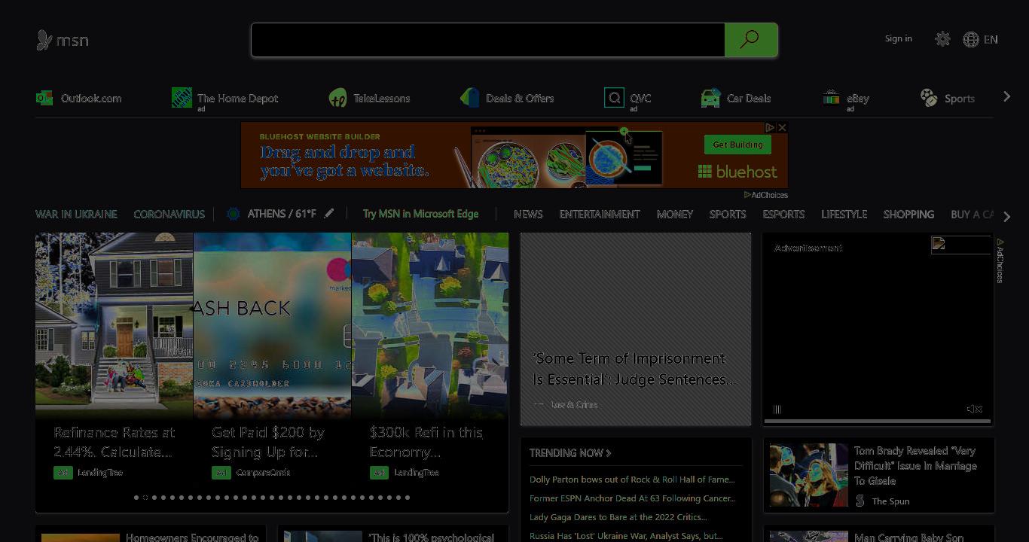Viewport: 1029px width, 542px height.
Task: Click the ad info triangle on banner
Action: tap(771, 128)
